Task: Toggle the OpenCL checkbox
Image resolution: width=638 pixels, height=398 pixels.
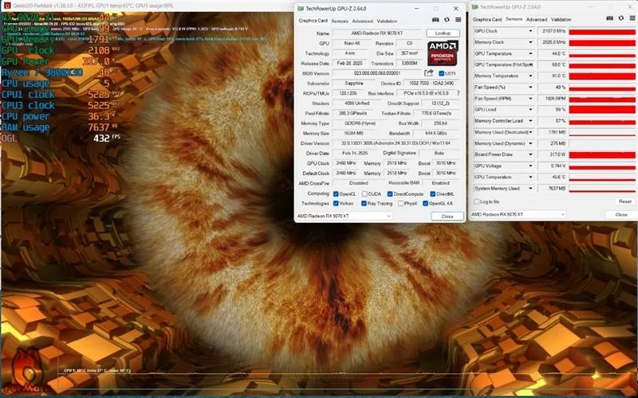Action: 336,194
